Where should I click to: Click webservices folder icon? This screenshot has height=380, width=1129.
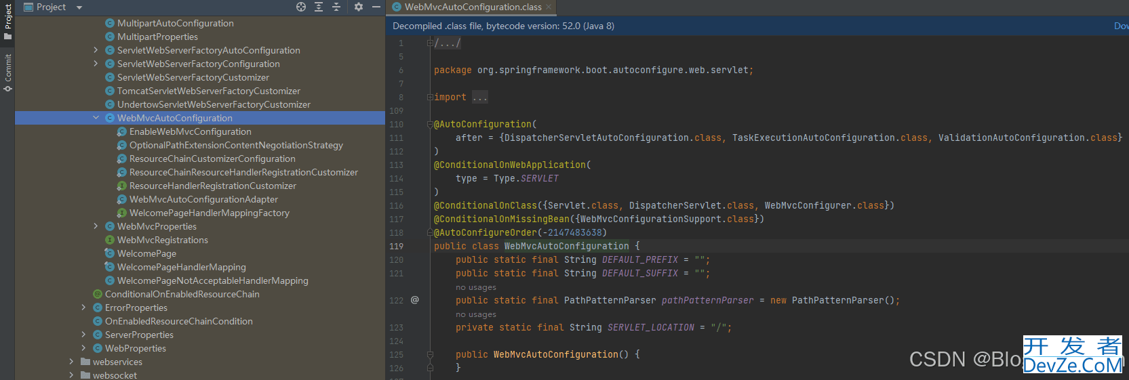point(85,362)
